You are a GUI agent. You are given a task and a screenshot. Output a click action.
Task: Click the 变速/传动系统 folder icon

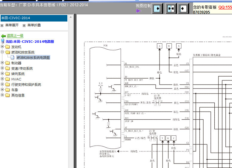click(7, 68)
